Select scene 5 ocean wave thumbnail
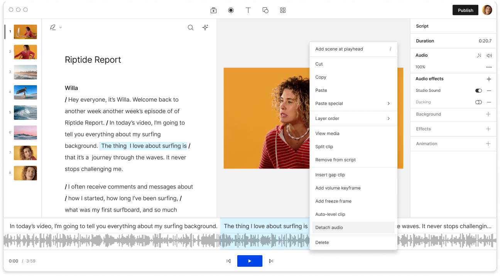The width and height of the screenshot is (500, 276). click(25, 113)
